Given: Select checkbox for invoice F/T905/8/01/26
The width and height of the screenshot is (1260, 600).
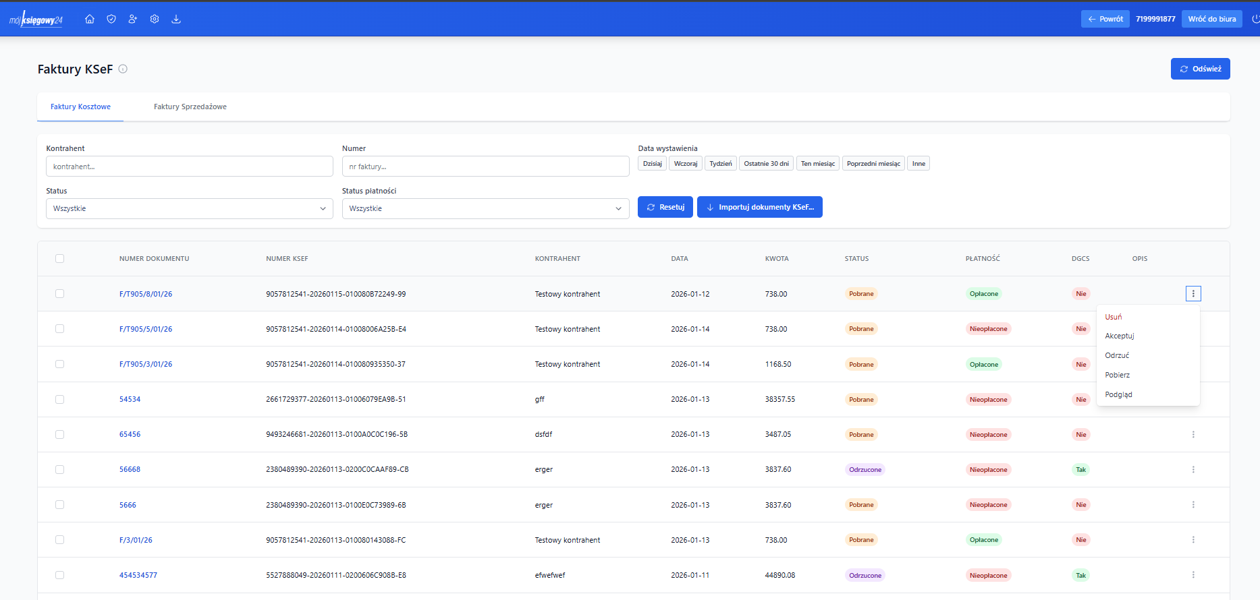Looking at the screenshot, I should tap(60, 294).
